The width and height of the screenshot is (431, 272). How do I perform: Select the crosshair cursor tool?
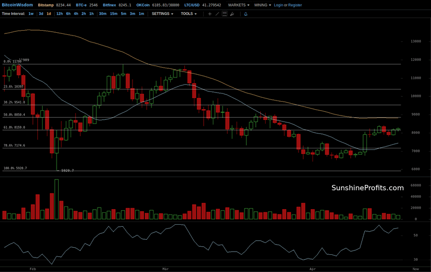[210, 14]
